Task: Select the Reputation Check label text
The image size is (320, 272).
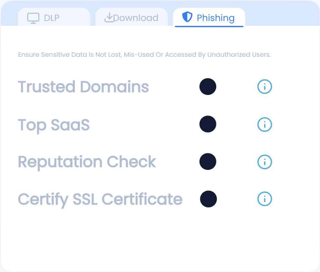Action: coord(87,162)
